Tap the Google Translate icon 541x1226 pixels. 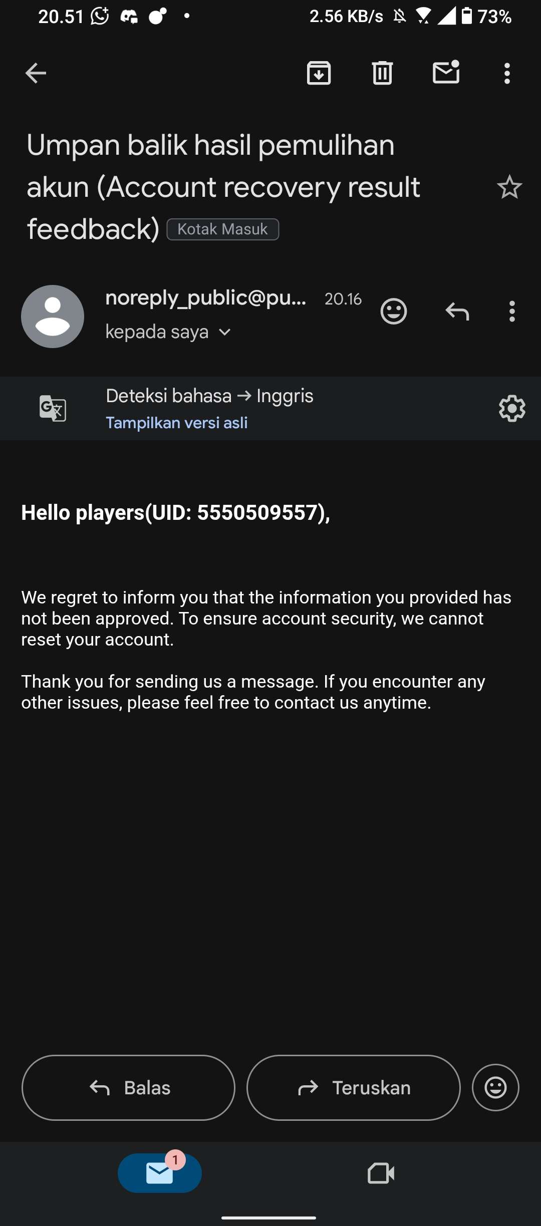tap(53, 408)
